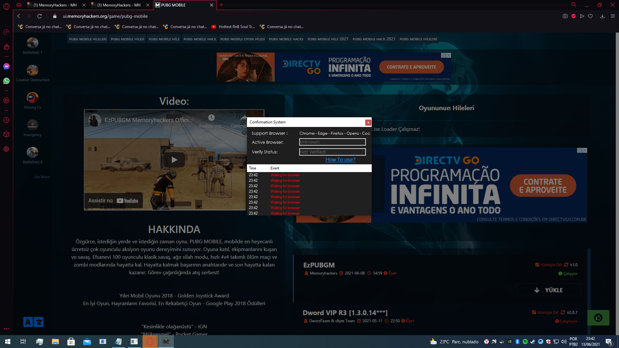Click the address bar URL
This screenshot has height=348, width=619.
pyautogui.click(x=105, y=16)
